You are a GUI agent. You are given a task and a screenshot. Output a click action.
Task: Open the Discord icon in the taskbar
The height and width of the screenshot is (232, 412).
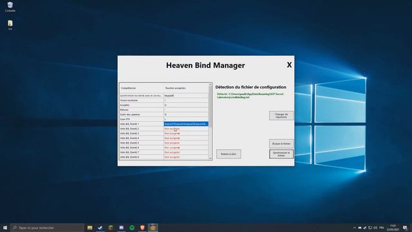(121, 227)
